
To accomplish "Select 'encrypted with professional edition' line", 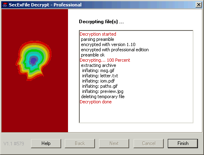I will pyautogui.click(x=115, y=50).
